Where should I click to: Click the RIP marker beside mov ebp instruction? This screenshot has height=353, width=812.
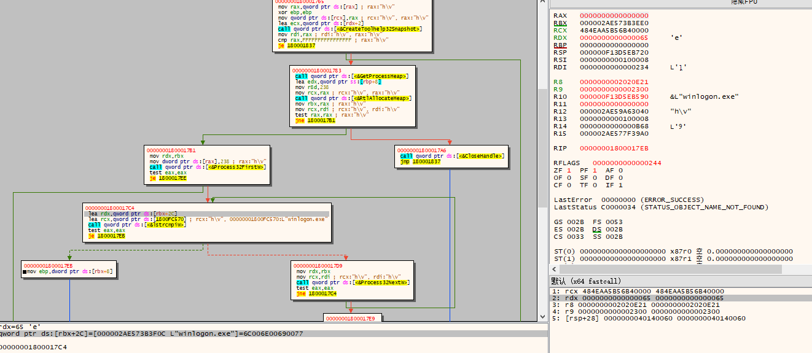pyautogui.click(x=25, y=271)
